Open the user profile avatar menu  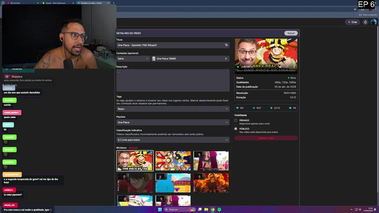[x=374, y=22]
